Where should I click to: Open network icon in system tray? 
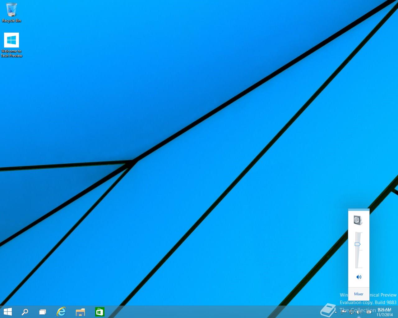coord(351,312)
